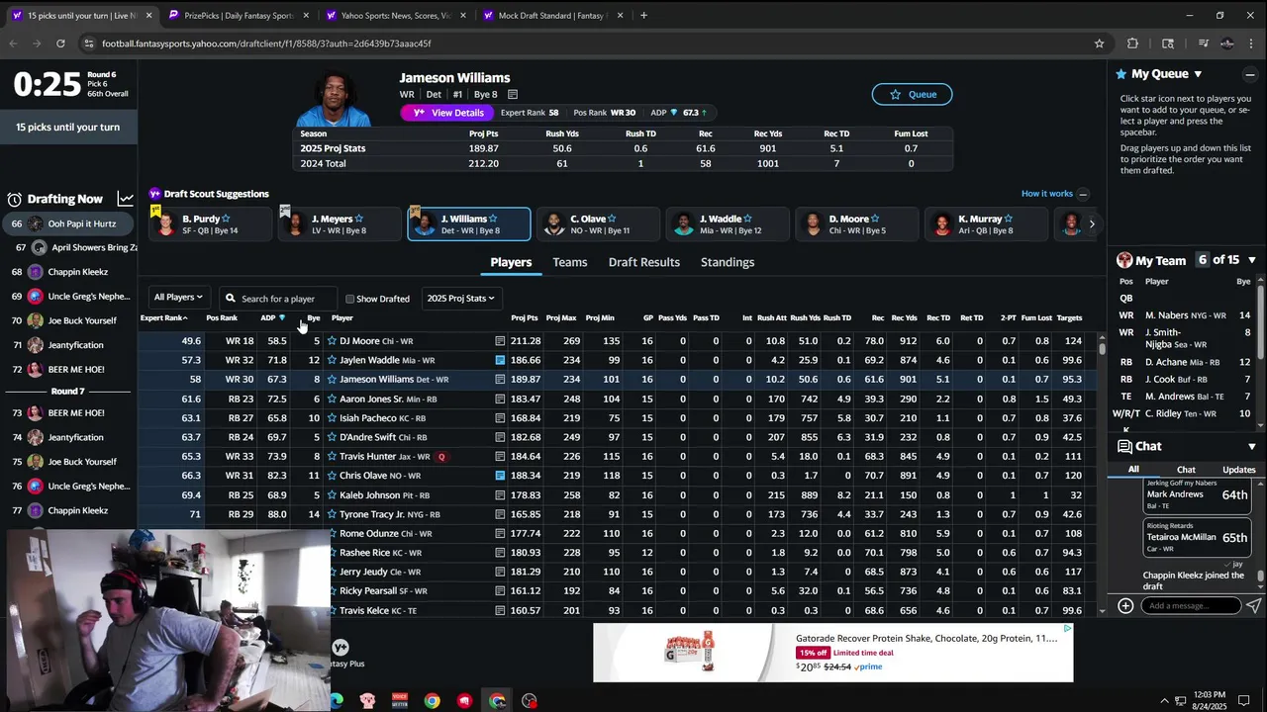Expand the My Queue dropdown arrow
Image resolution: width=1267 pixels, height=712 pixels.
point(1198,74)
